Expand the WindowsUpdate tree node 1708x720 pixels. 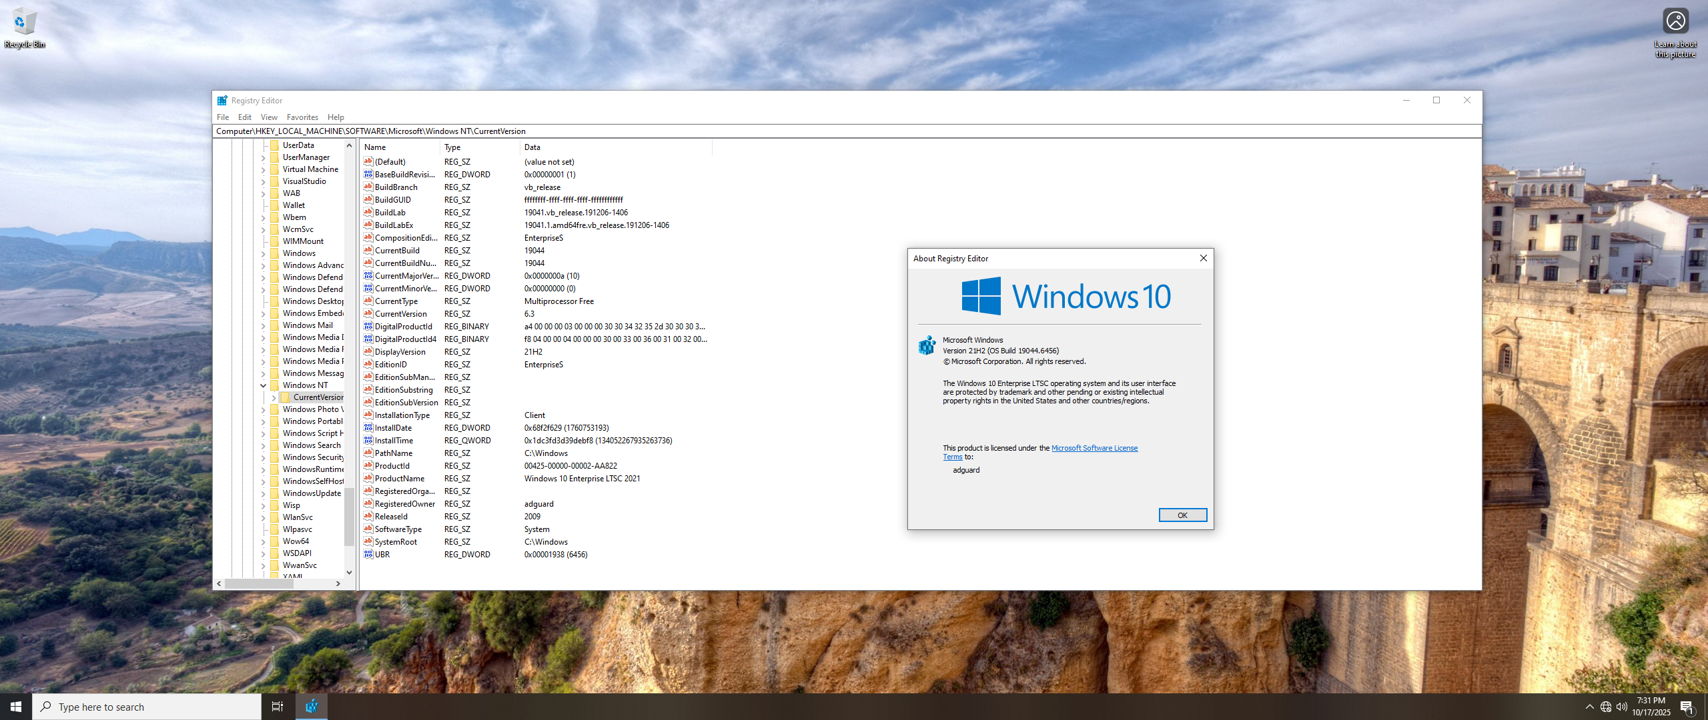(x=263, y=493)
